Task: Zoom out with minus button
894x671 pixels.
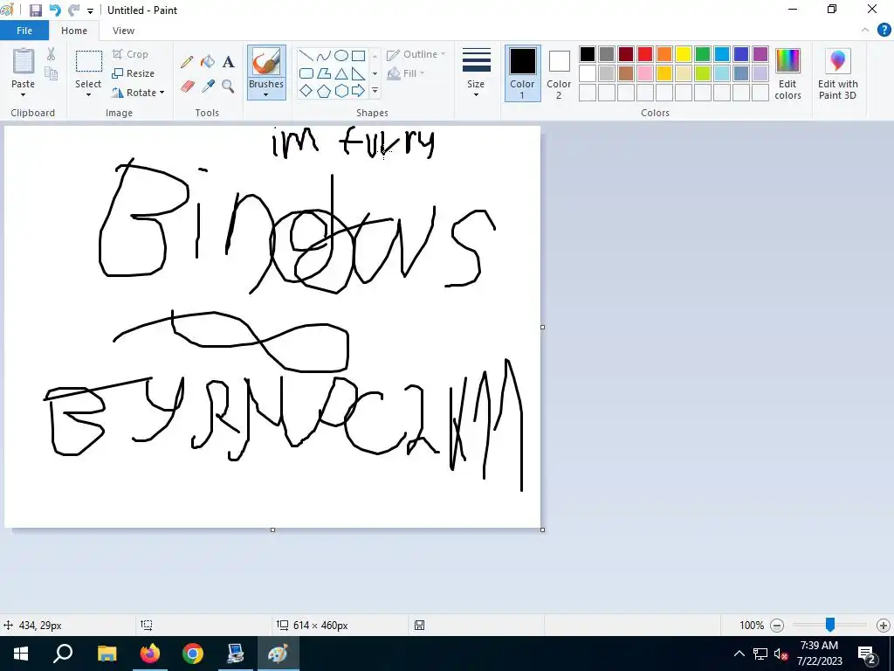Action: point(776,626)
